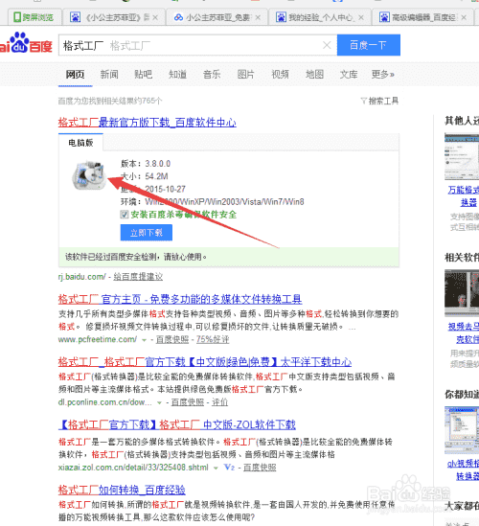Image resolution: width=479 pixels, height=526 pixels.
Task: Close the 高级编辑器_百度经验 browser tab
Action: tap(464, 17)
